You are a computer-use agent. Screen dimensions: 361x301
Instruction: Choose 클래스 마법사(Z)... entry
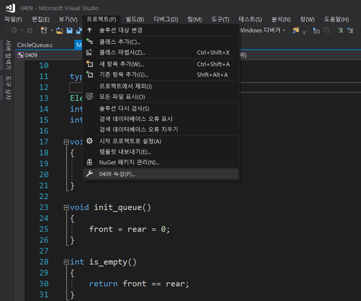pyautogui.click(x=161, y=53)
